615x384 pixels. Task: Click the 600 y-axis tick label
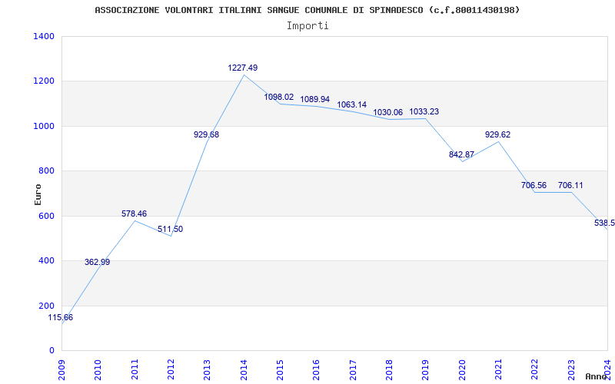[x=46, y=216]
